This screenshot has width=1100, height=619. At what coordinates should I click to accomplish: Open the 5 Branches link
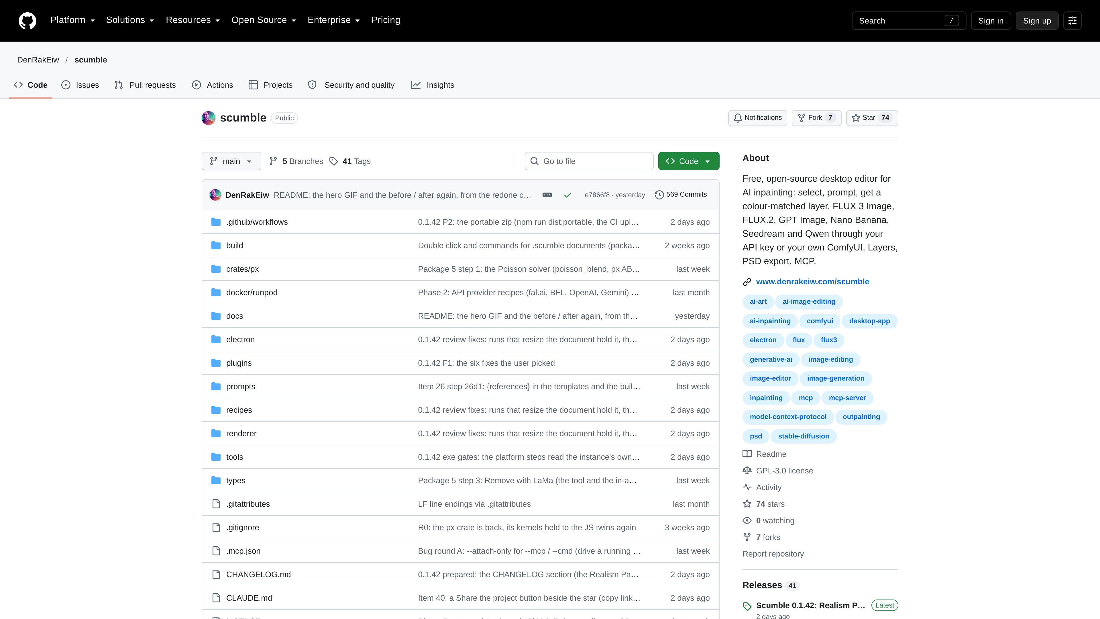tap(296, 161)
